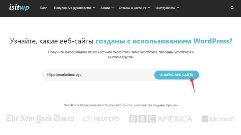The height and width of the screenshot is (135, 241).
Task: Click the АНАЛИЗ ВЕБ-САЙТА button
Action: click(176, 75)
